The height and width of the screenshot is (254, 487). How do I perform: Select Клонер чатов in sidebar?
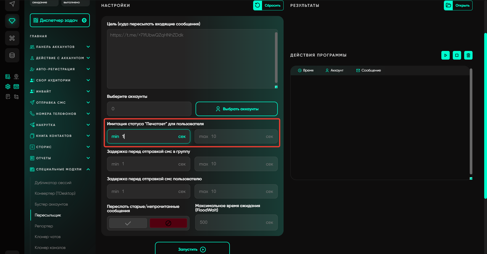coord(48,237)
